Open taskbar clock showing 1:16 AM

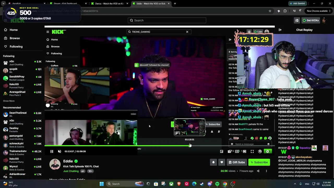point(326,184)
